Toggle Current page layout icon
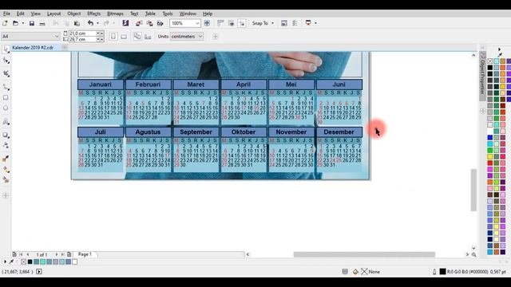The image size is (511, 287). (x=148, y=37)
